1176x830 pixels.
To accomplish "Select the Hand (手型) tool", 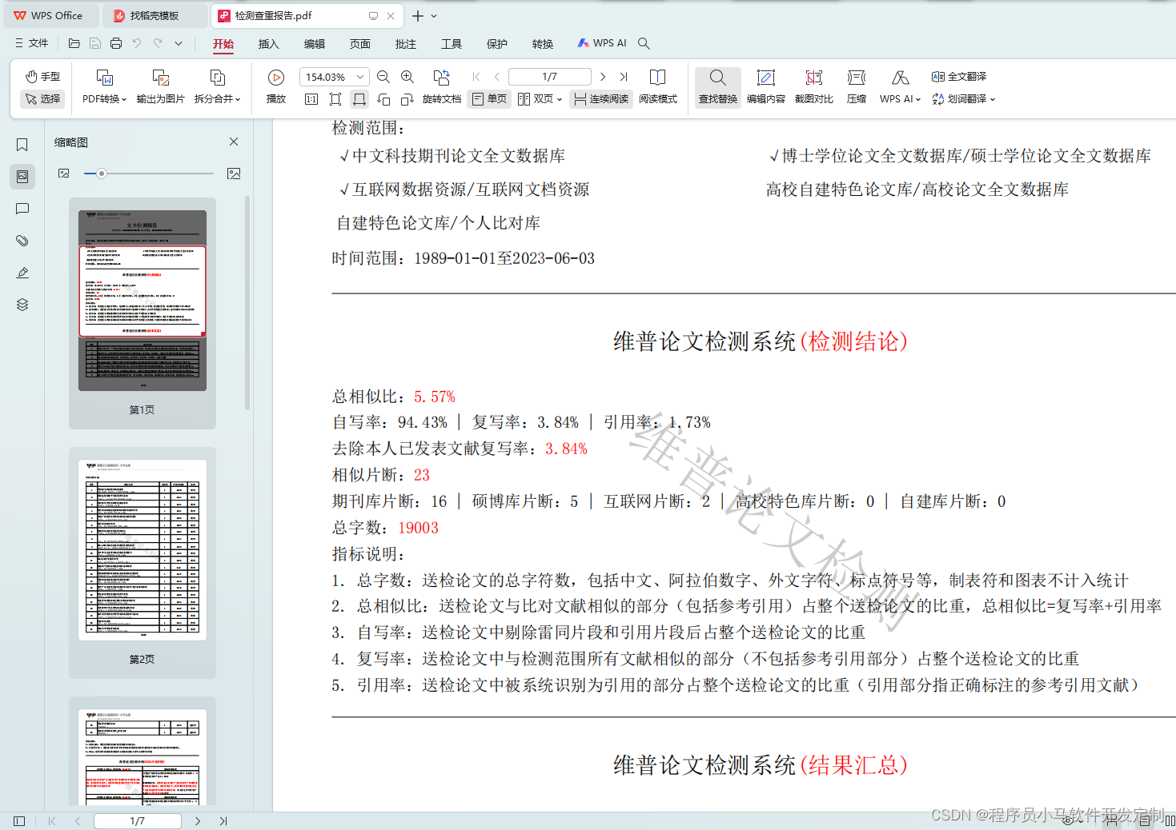I will point(42,77).
